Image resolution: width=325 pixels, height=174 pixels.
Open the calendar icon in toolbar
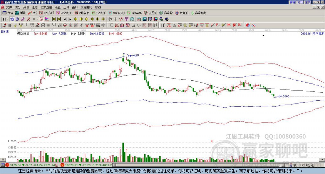coord(139,19)
